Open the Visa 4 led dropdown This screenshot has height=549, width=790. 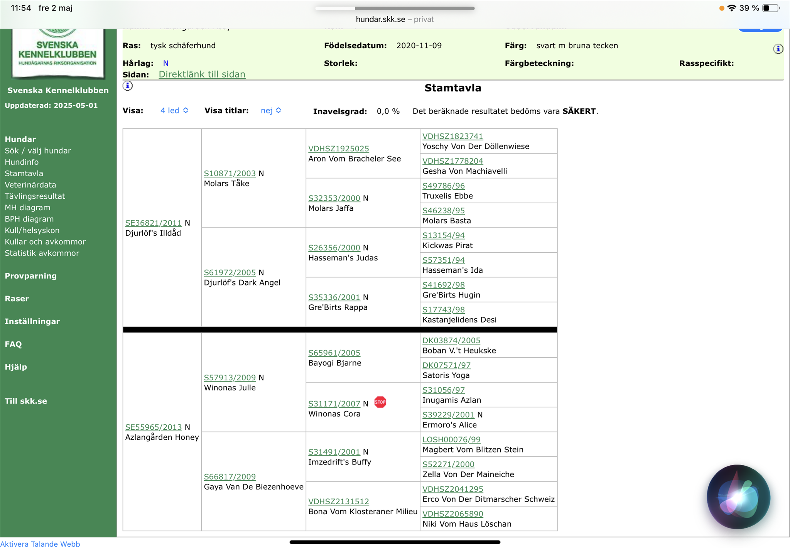(174, 111)
